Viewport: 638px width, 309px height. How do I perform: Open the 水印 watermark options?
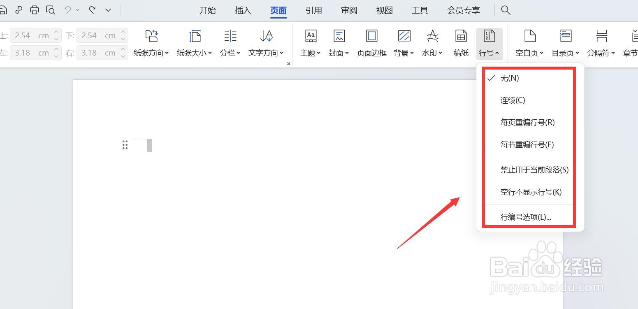click(x=432, y=43)
